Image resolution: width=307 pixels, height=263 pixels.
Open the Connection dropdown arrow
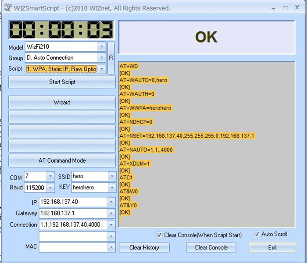pyautogui.click(x=111, y=224)
